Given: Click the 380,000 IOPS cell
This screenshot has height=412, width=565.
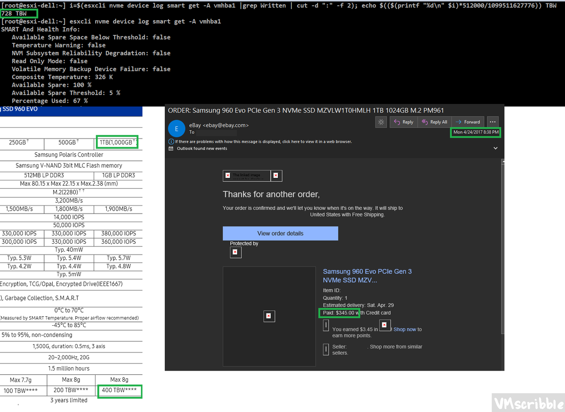Looking at the screenshot, I should coord(118,233).
